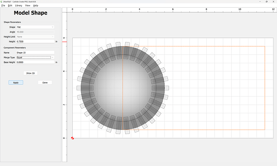Open the Library menu
Screen dimensions: 277x166
click(x=18, y=6)
